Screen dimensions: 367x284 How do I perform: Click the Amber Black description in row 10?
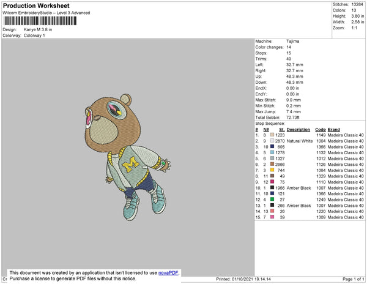[x=298, y=188]
